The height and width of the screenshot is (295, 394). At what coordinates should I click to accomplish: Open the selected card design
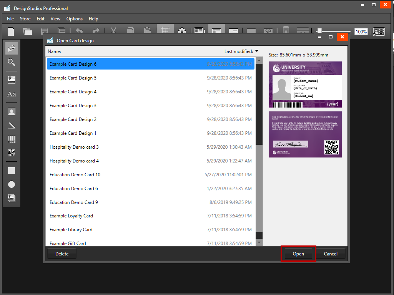(298, 254)
